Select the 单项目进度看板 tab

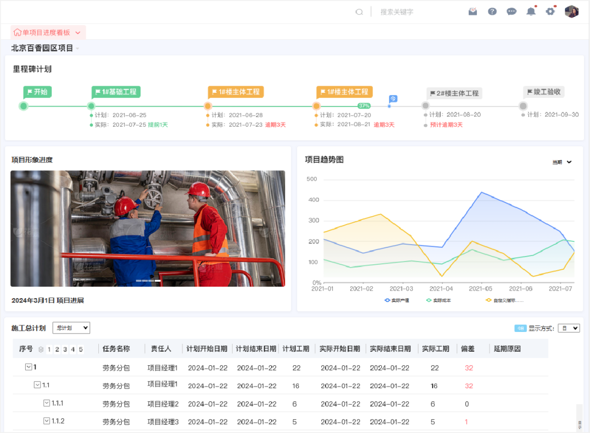[x=47, y=33]
